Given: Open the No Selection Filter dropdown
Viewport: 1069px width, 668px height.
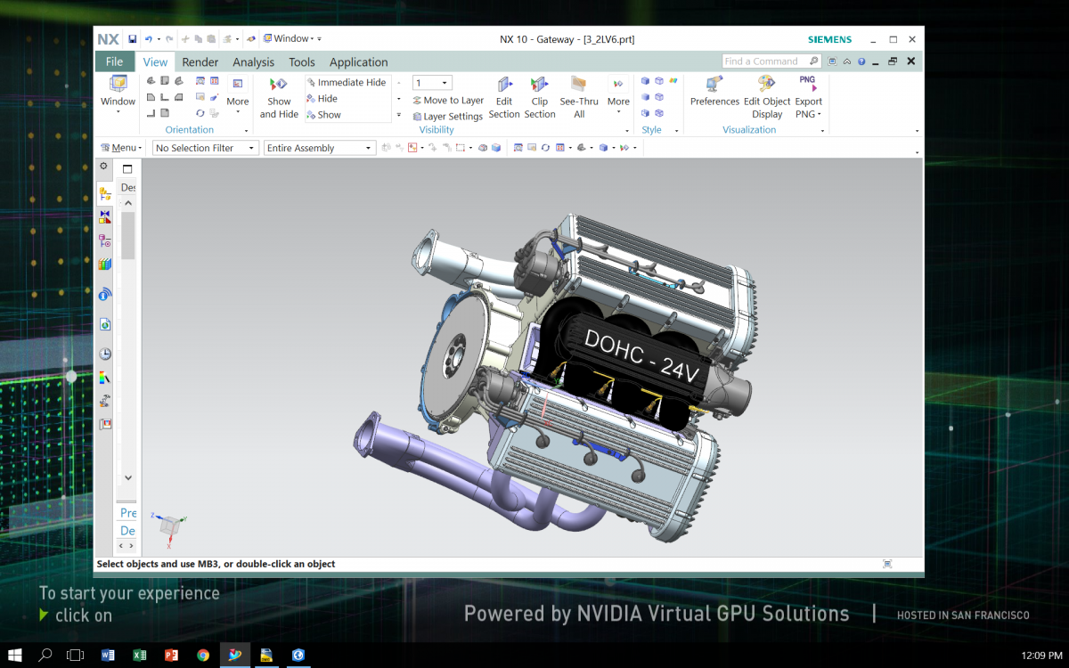Looking at the screenshot, I should tap(206, 148).
